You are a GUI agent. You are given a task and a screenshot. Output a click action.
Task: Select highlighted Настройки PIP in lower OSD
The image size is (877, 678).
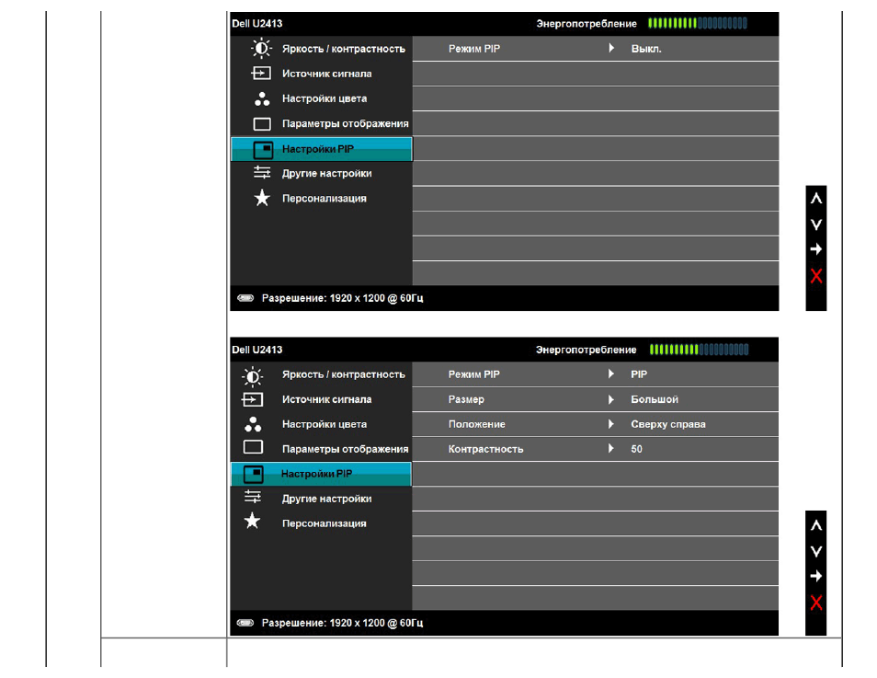[321, 474]
